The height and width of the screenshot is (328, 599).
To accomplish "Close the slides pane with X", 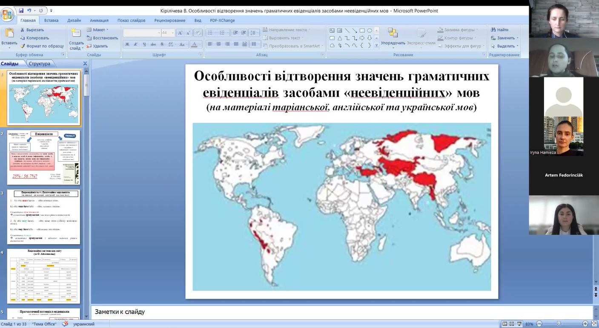I will (x=85, y=63).
